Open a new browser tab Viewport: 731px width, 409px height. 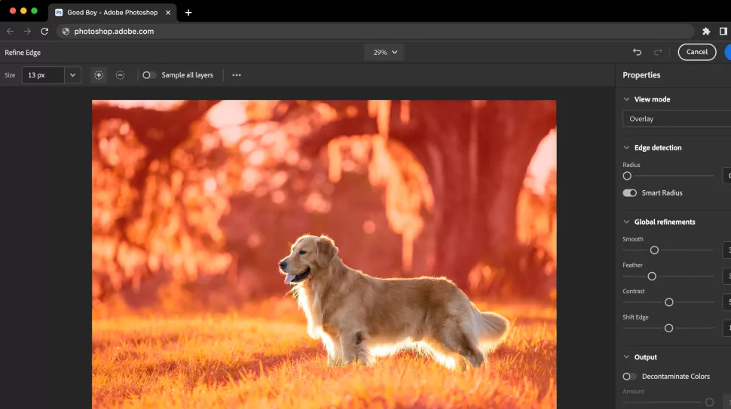pos(188,13)
